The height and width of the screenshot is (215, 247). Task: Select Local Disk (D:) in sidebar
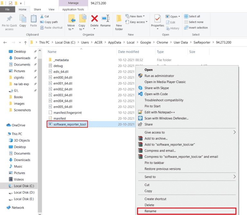(22, 192)
